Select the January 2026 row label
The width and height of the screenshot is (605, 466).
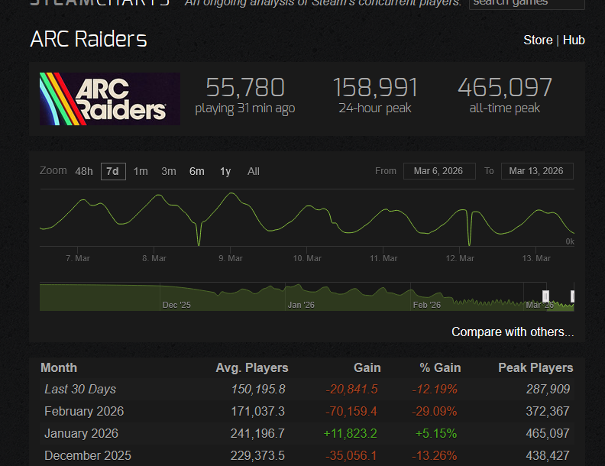82,434
